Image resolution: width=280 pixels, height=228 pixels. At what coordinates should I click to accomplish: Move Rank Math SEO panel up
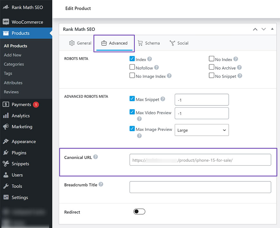point(255,29)
